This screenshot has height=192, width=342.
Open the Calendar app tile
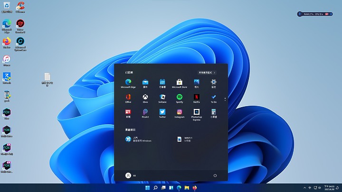[162, 83]
